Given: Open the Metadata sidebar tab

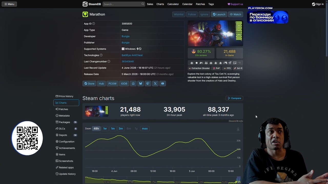Looking at the screenshot, I should [x=66, y=116].
